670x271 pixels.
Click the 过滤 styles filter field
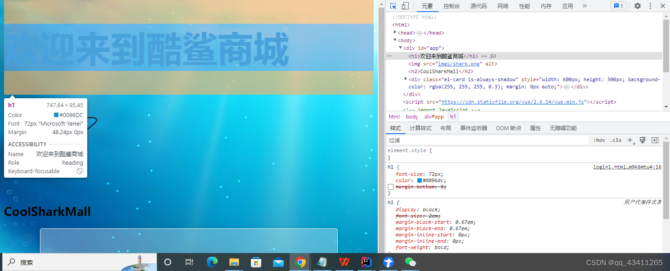(x=488, y=140)
